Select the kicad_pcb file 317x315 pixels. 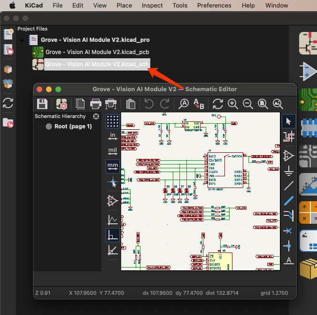[x=97, y=52]
